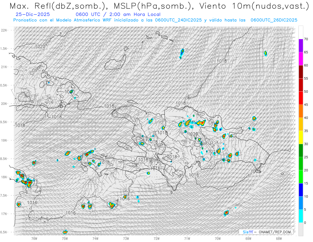Click the colorbar value '55'

(x=306, y=78)
